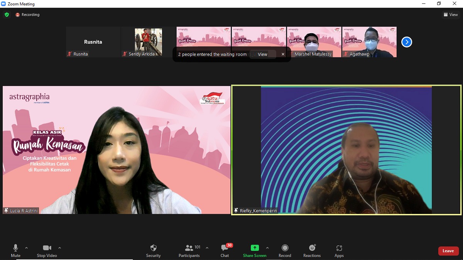Select Rusnita's participant tile
The height and width of the screenshot is (260, 463).
tap(93, 42)
